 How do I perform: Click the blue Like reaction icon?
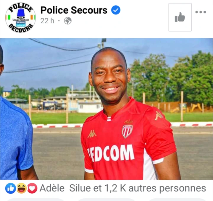tap(10, 188)
